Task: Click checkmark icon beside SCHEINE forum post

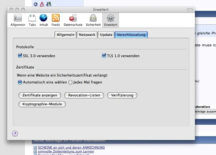Action: click(35, 148)
